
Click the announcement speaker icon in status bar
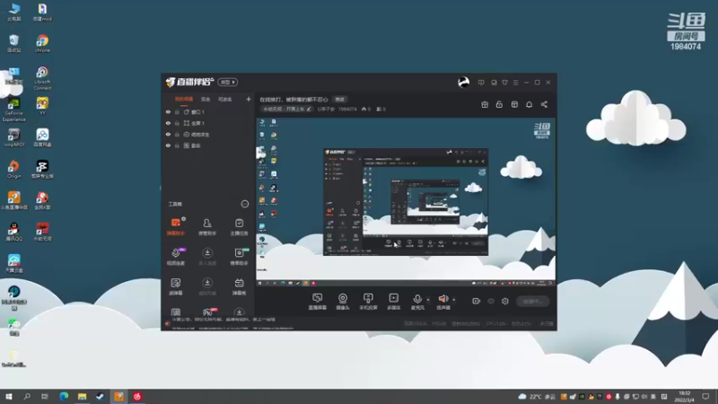pyautogui.click(x=168, y=323)
